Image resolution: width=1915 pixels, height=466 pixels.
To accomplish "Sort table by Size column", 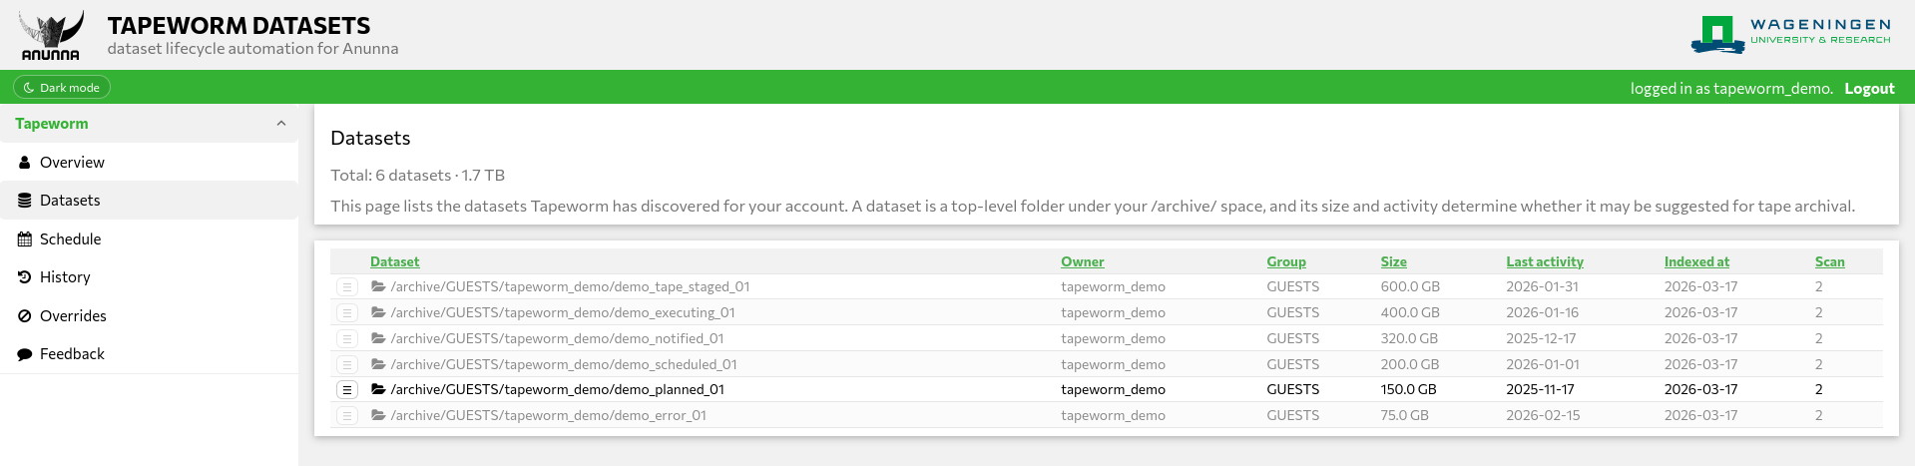I will tap(1393, 261).
